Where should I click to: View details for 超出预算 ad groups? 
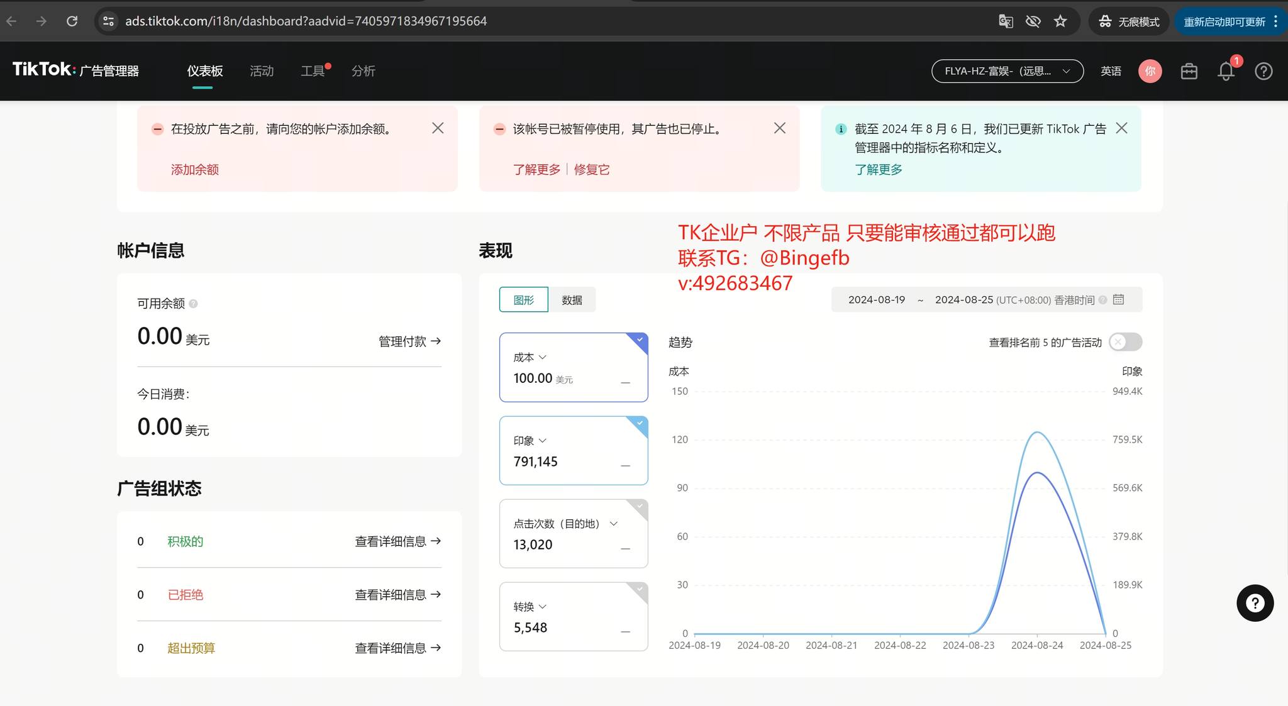(x=397, y=648)
